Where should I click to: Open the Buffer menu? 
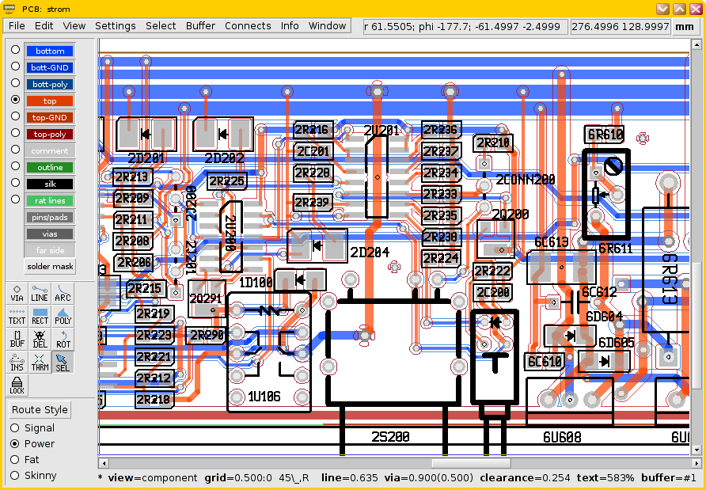[x=200, y=25]
